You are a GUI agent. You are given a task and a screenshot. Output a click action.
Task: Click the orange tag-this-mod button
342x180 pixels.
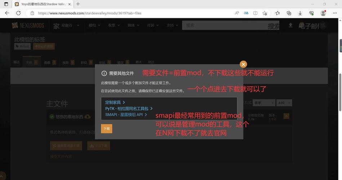click(x=44, y=46)
